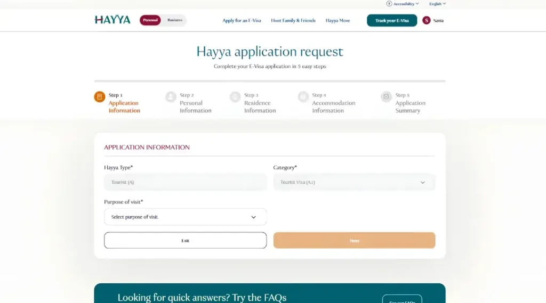Click the Step 3 Residence Information label
Image resolution: width=546 pixels, height=303 pixels.
(x=260, y=103)
